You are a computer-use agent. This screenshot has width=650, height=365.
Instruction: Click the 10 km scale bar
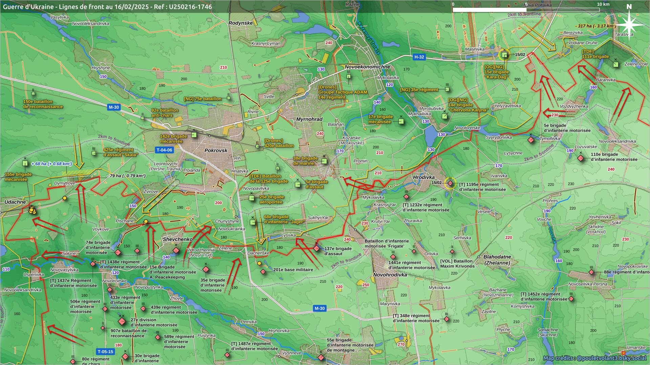click(526, 9)
